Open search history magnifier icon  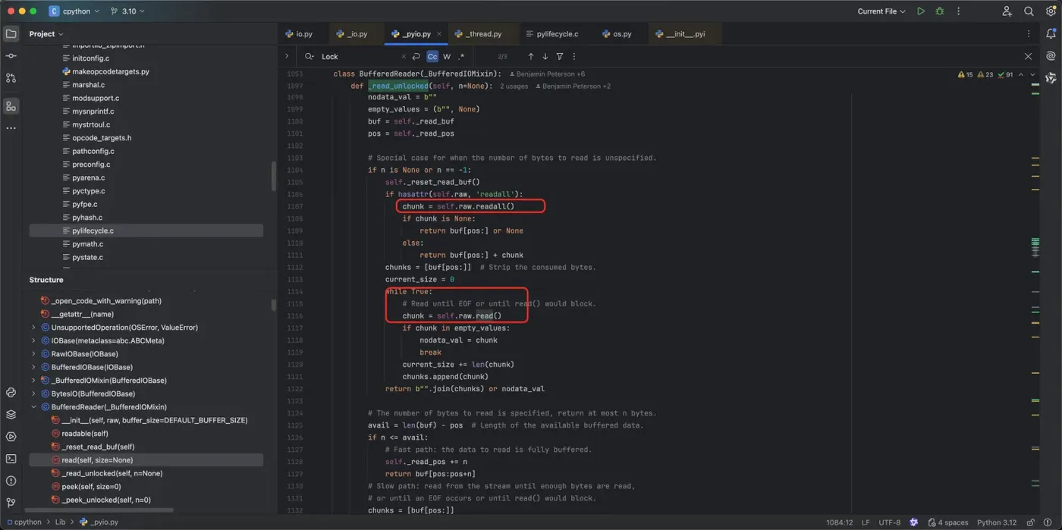pyautogui.click(x=309, y=57)
